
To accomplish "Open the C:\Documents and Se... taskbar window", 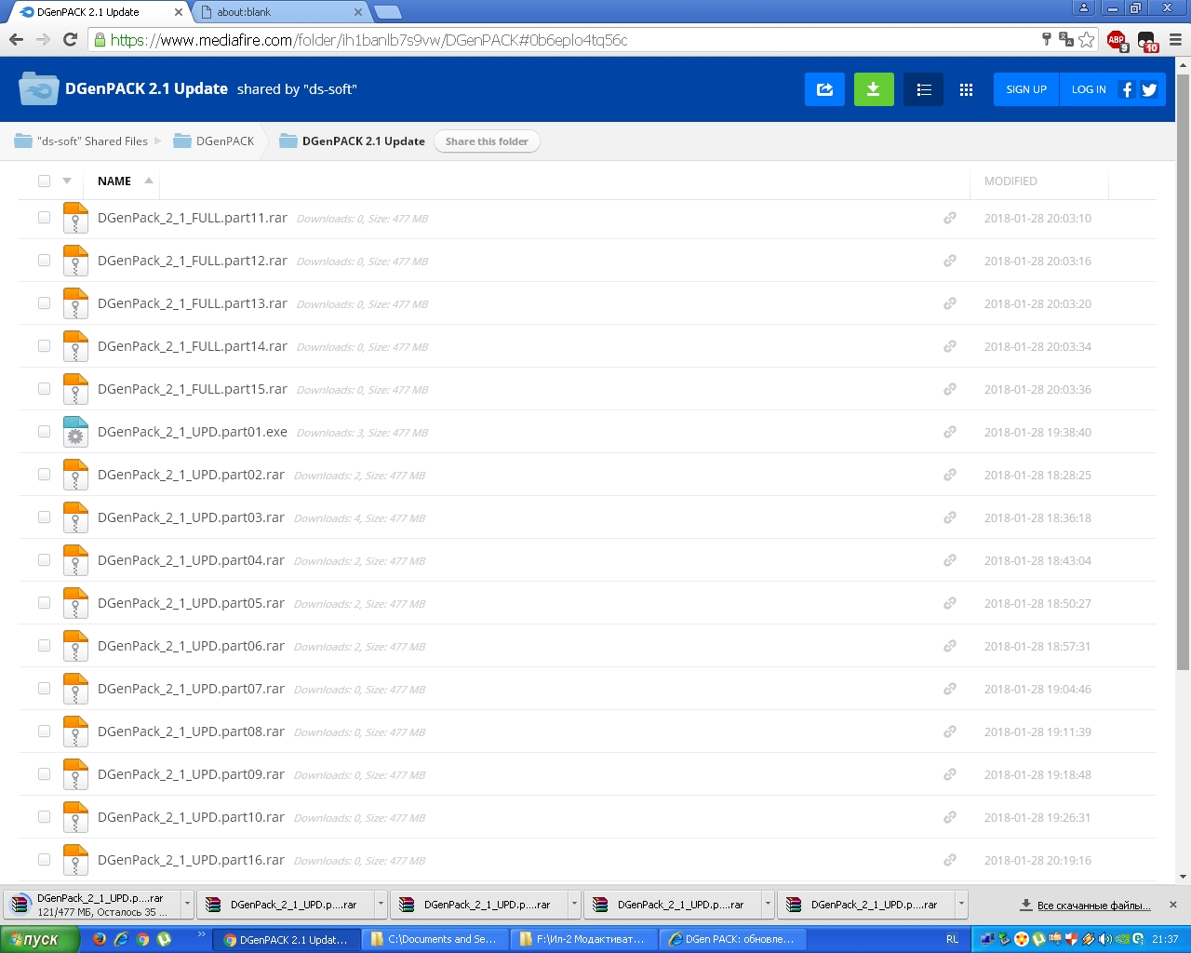I will point(434,940).
